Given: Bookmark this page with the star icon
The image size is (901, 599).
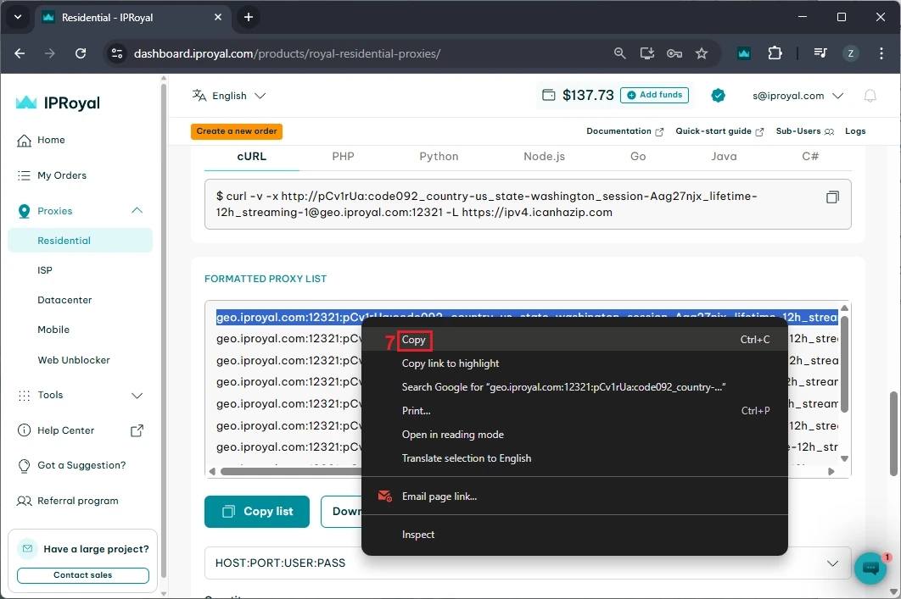Looking at the screenshot, I should [x=702, y=53].
